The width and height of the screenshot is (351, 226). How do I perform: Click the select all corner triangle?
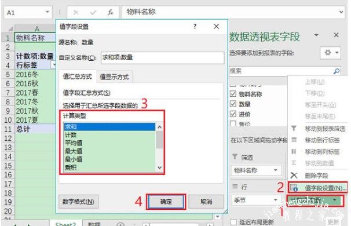pyautogui.click(x=10, y=28)
